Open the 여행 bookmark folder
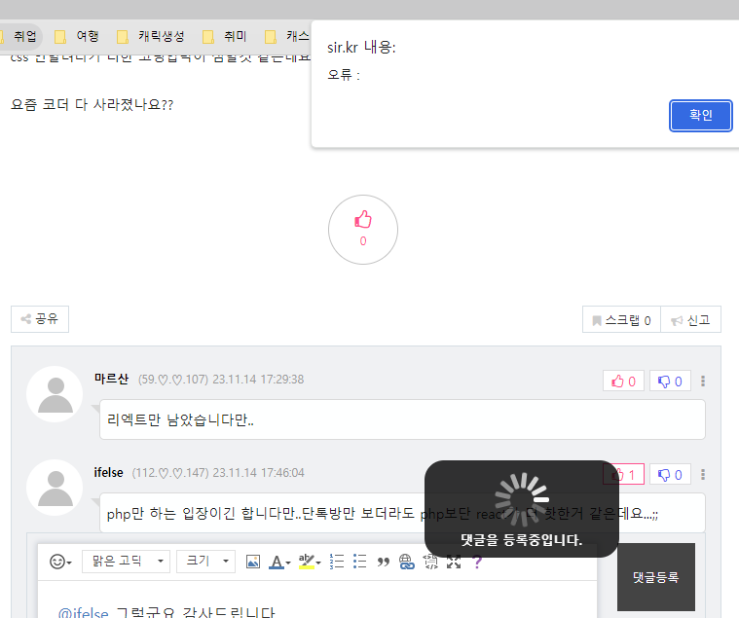739x618 pixels. [x=78, y=37]
